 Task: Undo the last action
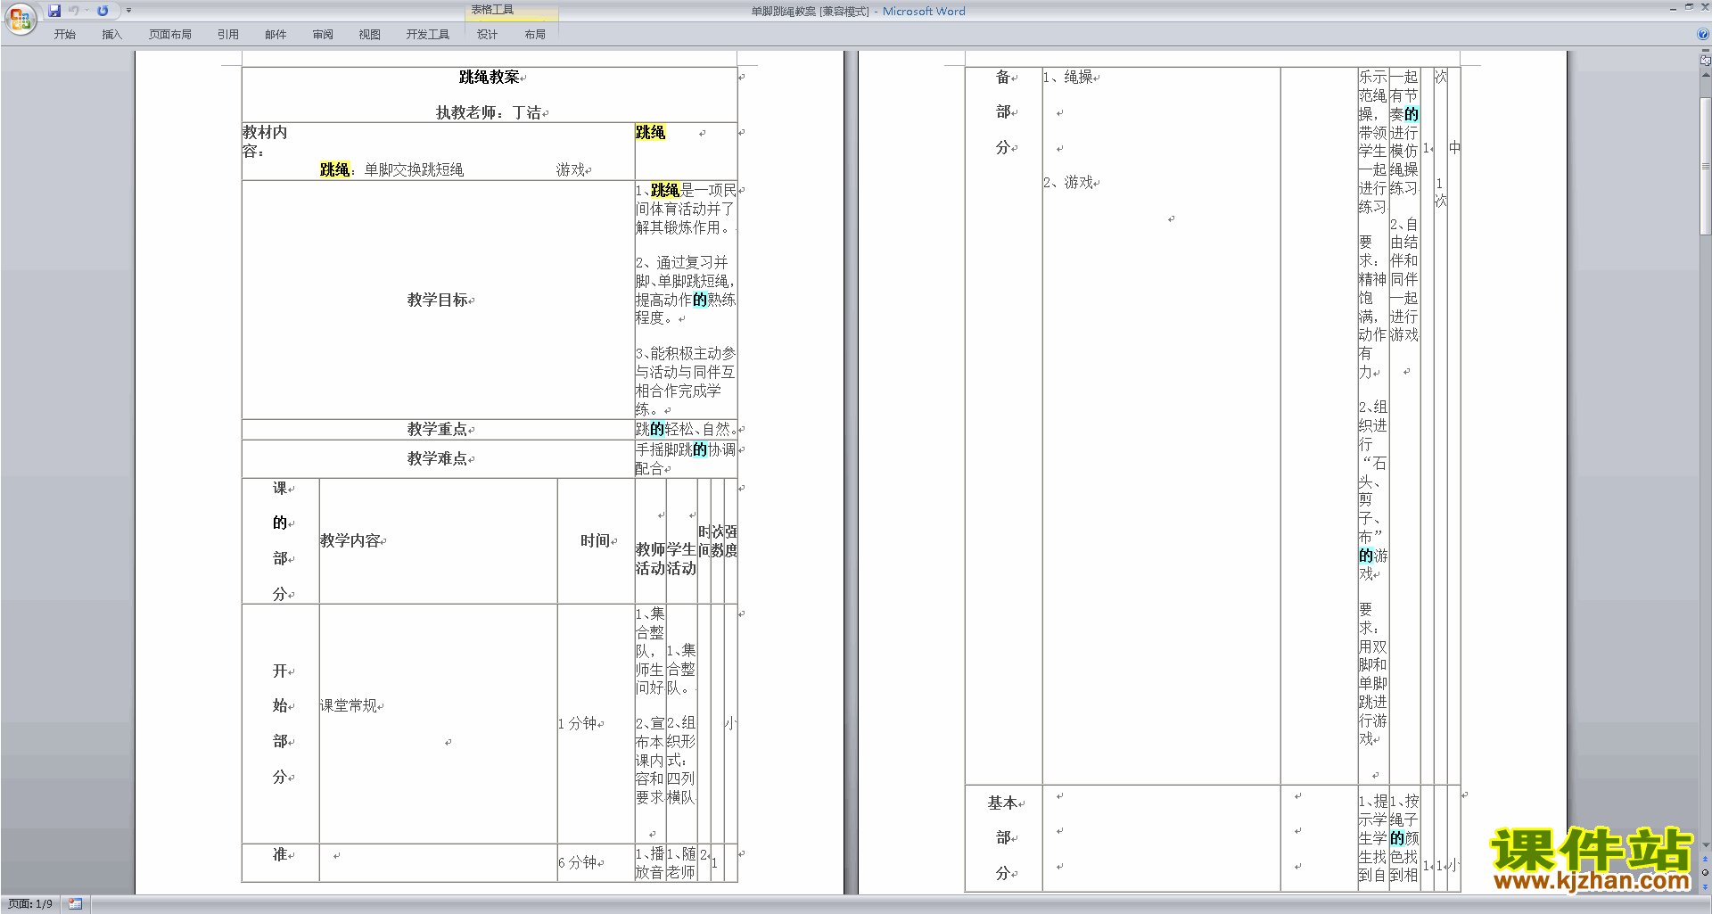(74, 11)
